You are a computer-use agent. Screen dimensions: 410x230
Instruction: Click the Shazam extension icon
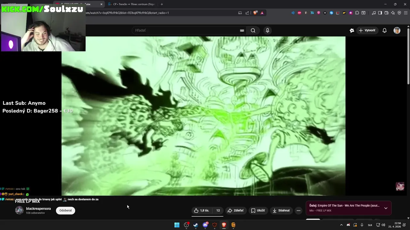[332, 13]
